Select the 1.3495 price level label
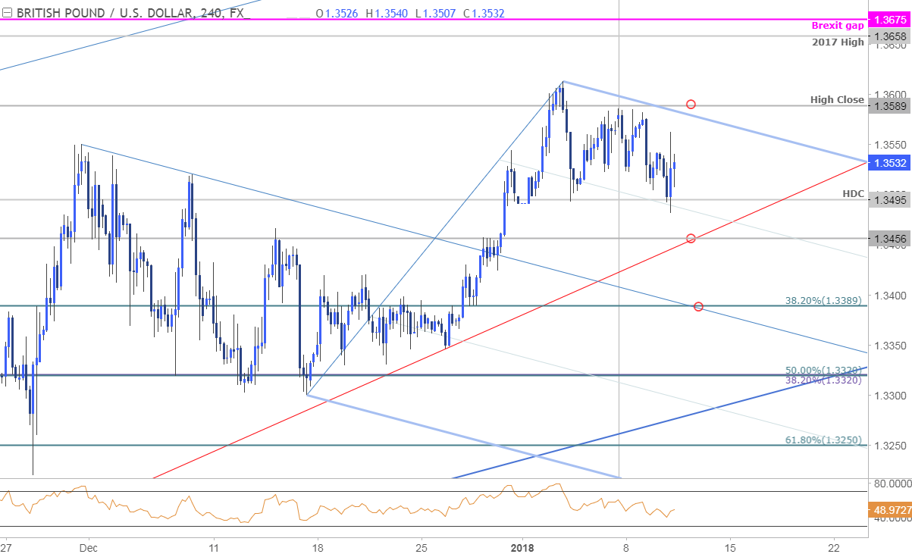912x554 pixels. [890, 200]
